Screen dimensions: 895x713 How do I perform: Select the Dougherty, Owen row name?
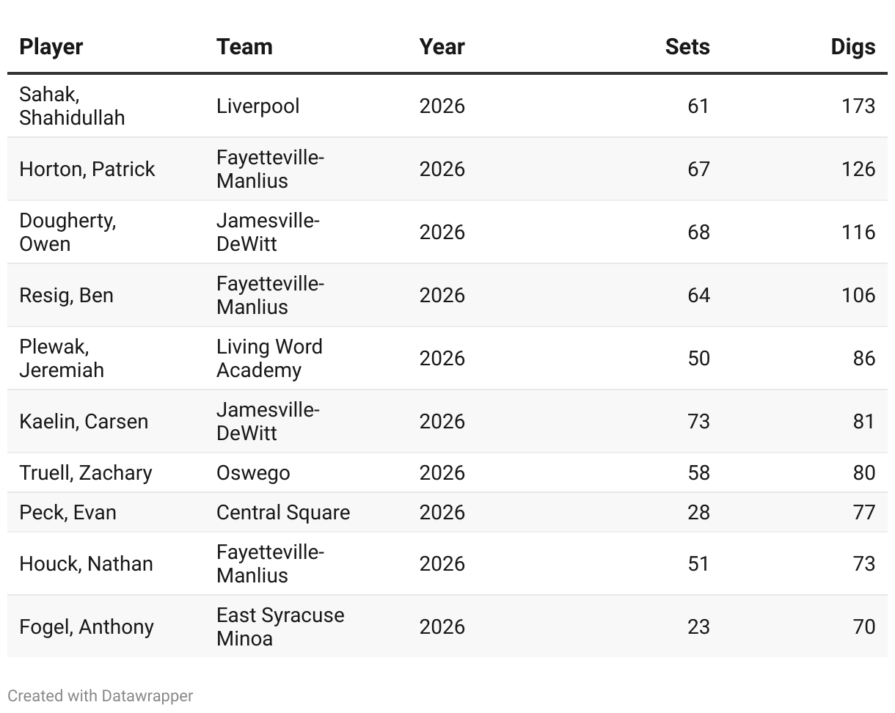67,232
